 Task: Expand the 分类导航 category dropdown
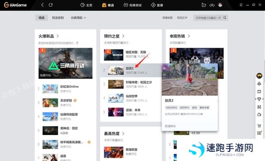[x=79, y=18]
